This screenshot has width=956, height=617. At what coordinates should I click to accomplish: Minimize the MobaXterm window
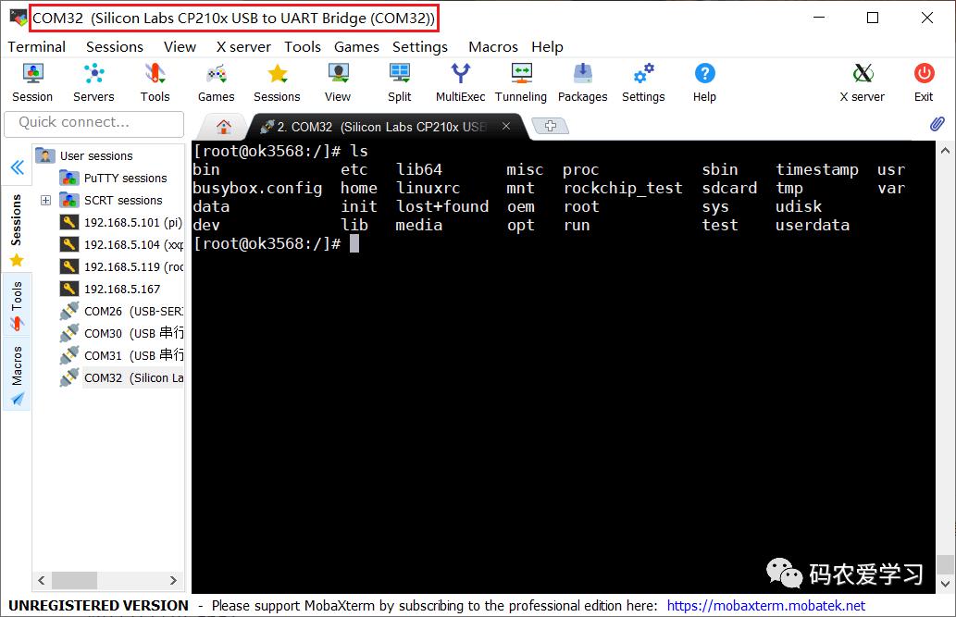click(x=819, y=18)
